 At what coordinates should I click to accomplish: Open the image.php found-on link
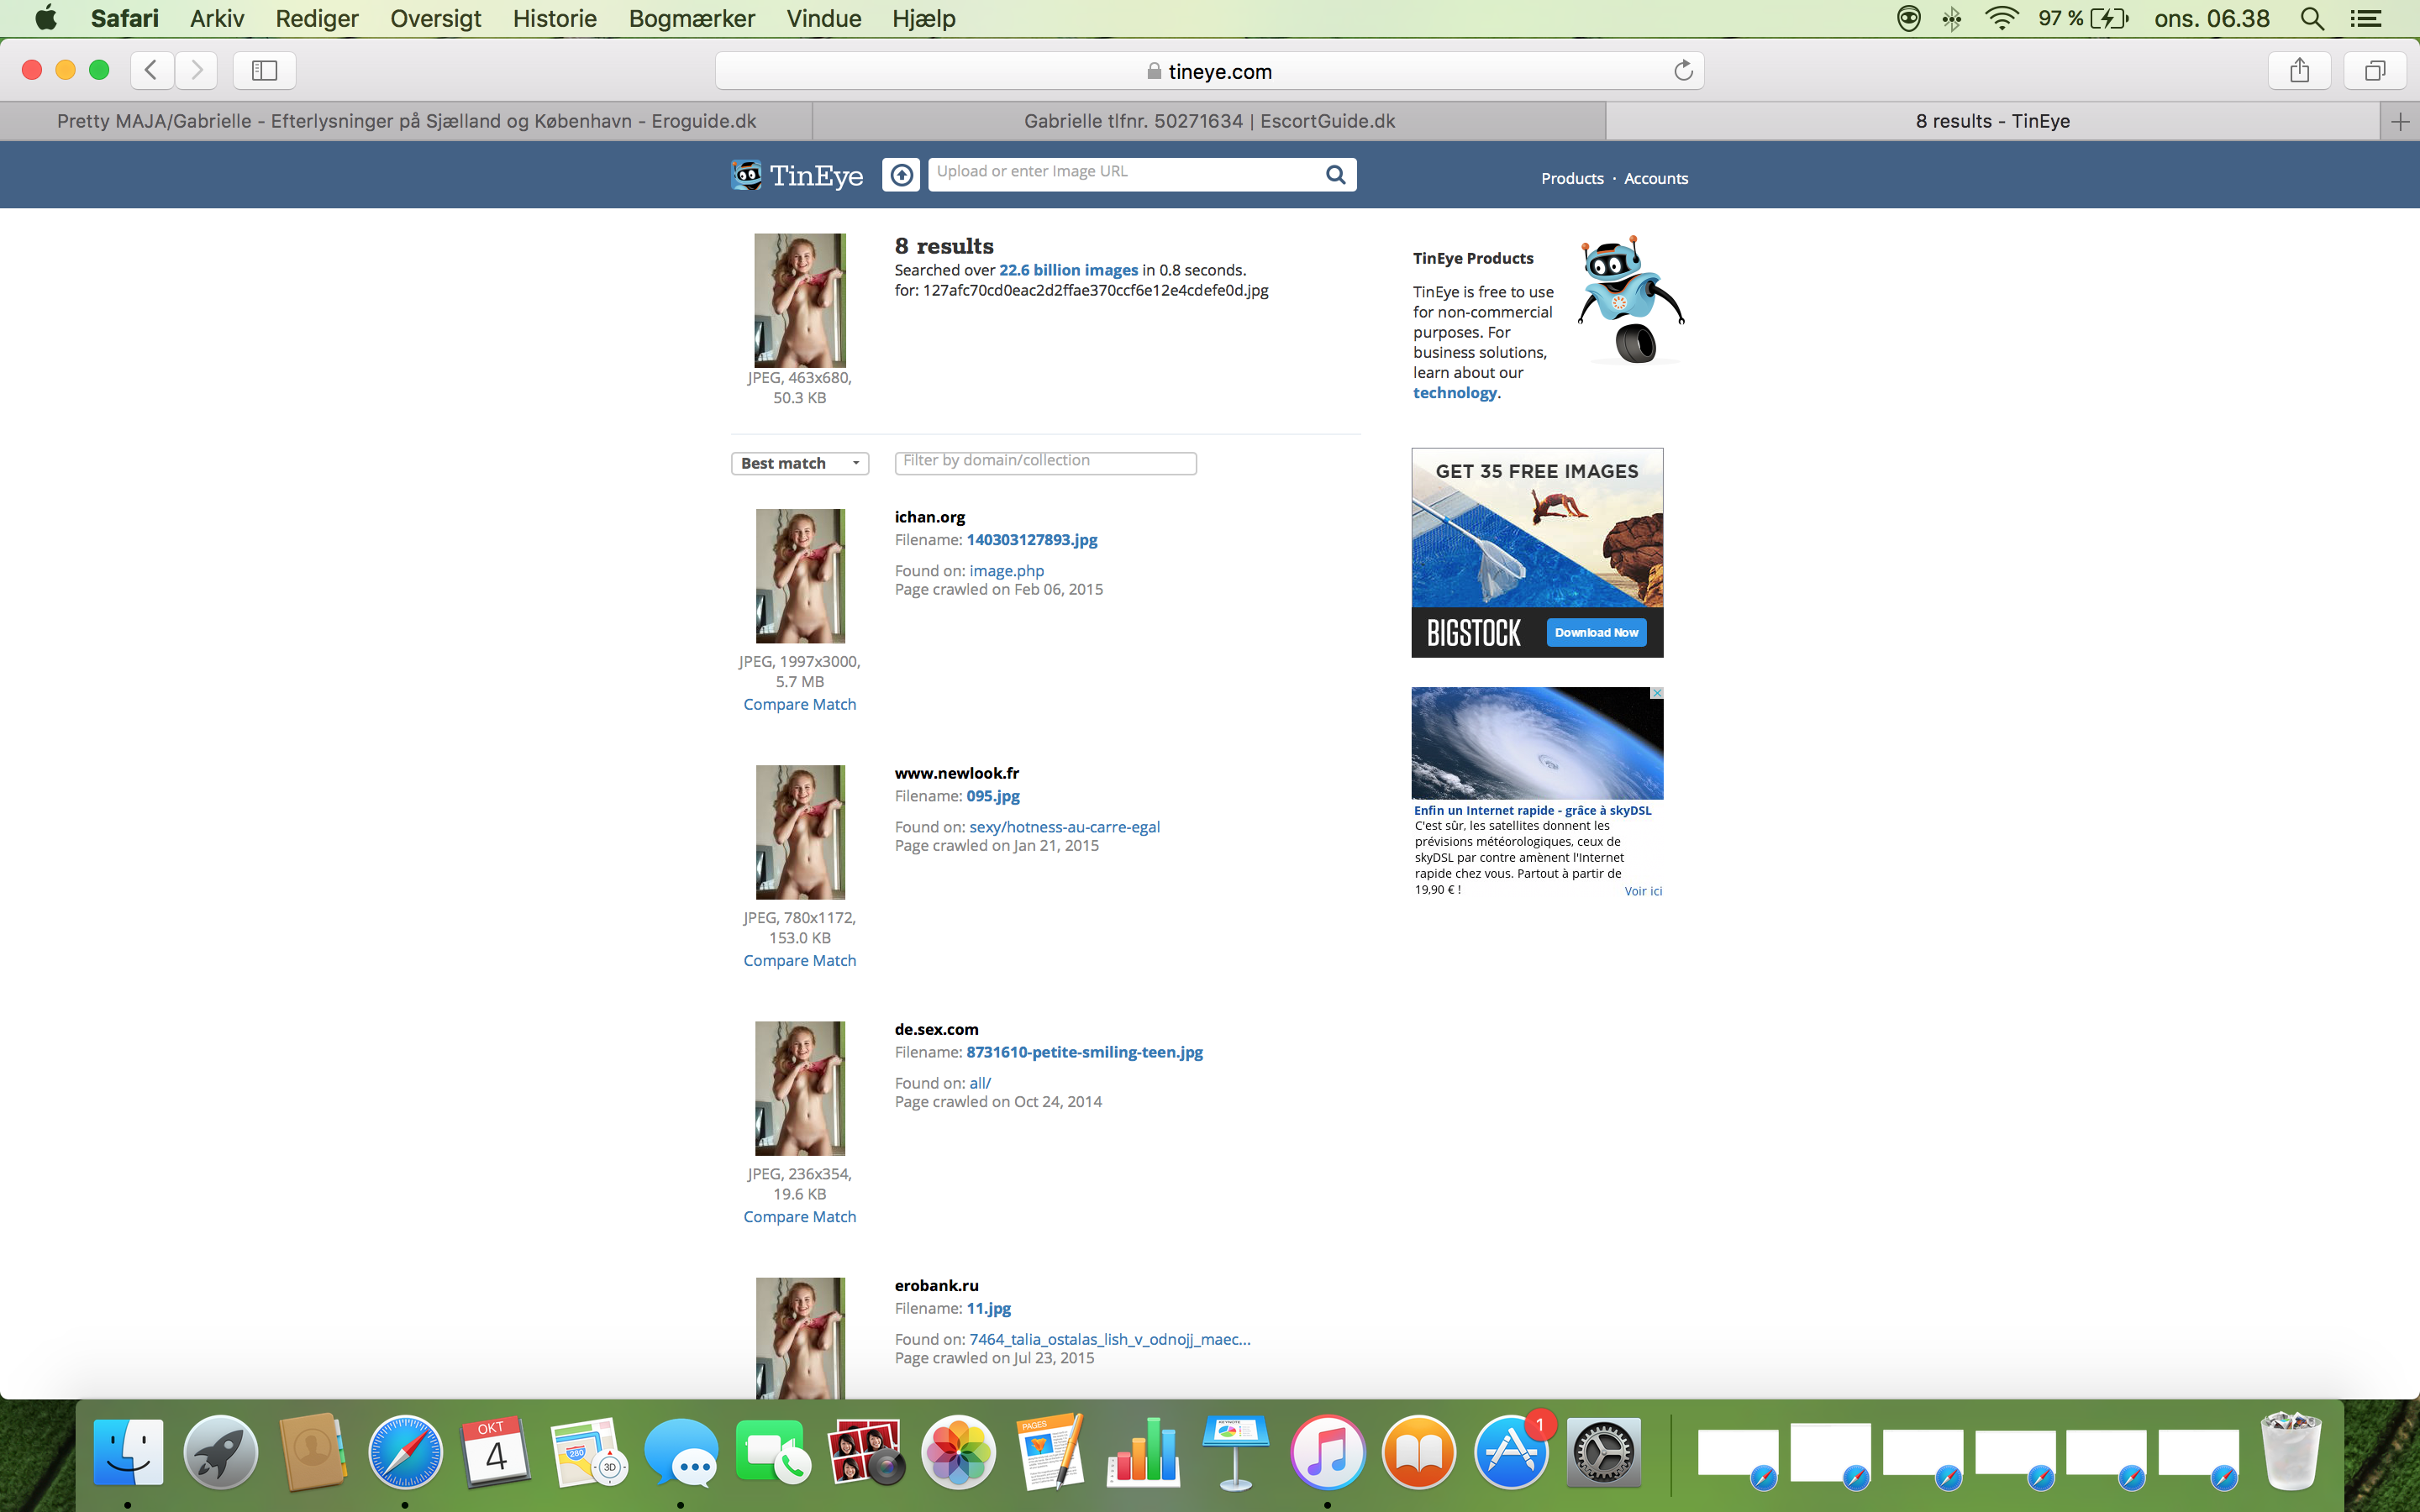1006,571
